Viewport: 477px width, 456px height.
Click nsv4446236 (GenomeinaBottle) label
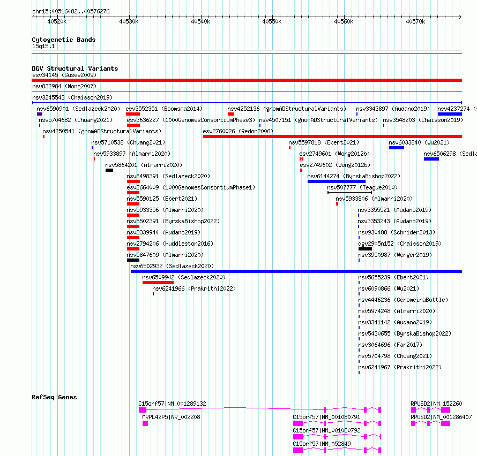click(x=403, y=300)
